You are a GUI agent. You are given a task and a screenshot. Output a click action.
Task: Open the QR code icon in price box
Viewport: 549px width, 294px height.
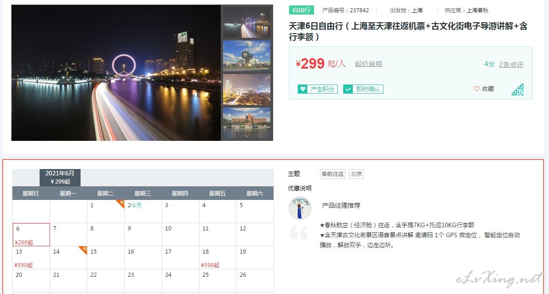[x=518, y=90]
